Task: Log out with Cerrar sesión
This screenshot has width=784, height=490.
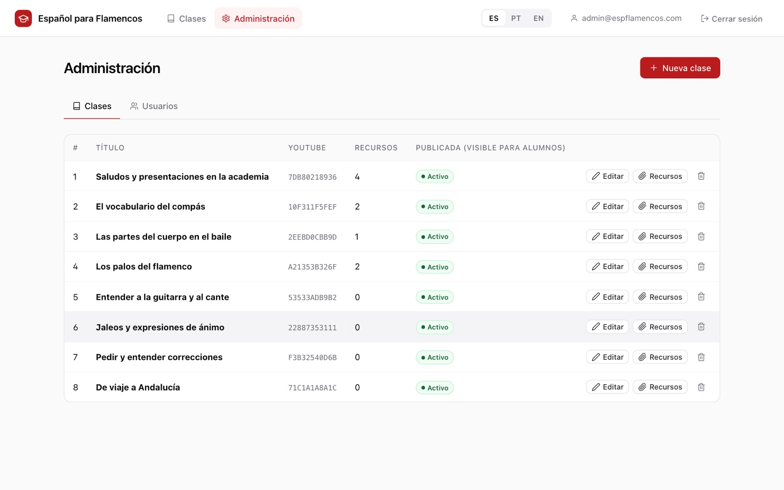Action: pyautogui.click(x=732, y=19)
